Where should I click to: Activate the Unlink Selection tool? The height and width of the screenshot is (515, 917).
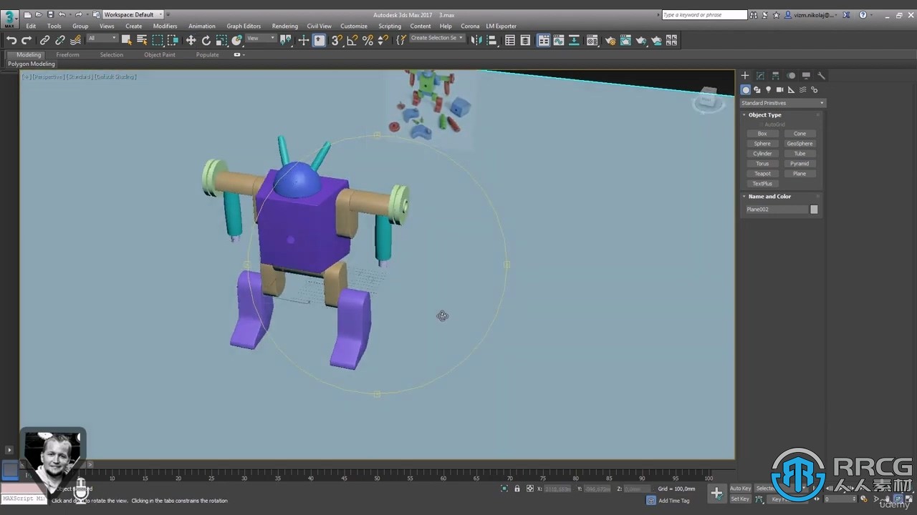pos(60,41)
